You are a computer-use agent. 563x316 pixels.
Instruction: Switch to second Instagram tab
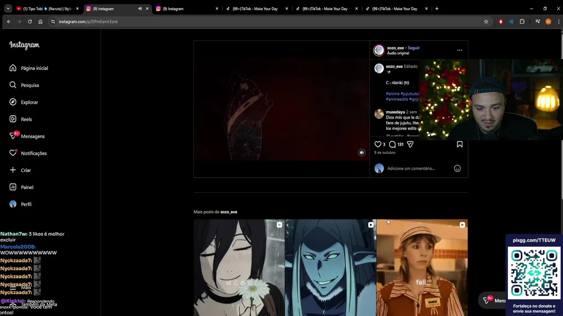(x=186, y=9)
